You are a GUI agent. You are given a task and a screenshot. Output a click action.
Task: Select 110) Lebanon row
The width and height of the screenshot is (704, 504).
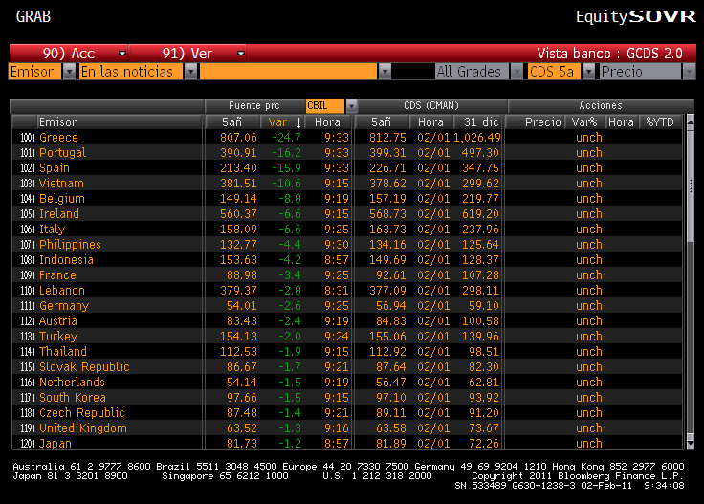346,291
